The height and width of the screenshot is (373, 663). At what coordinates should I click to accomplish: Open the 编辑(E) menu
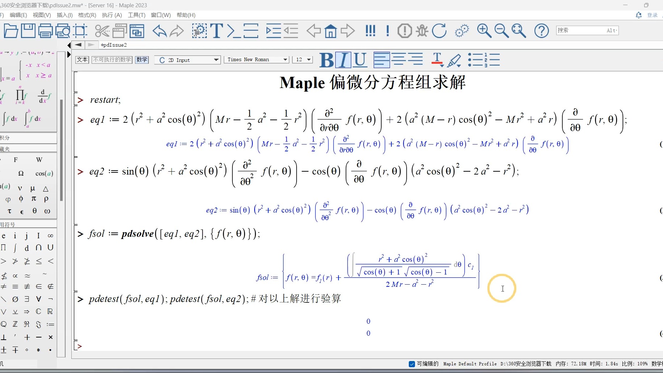(x=18, y=15)
